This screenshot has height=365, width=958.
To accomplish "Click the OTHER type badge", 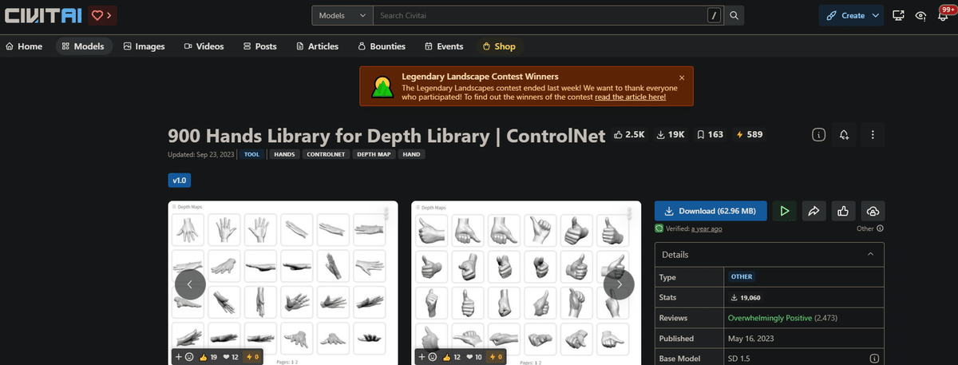I will [x=742, y=276].
